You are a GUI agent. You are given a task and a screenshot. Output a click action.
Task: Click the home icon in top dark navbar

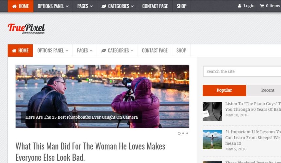14,6
